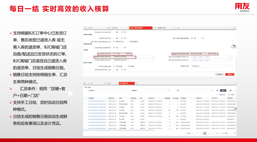Close the 销售日报 tab in upper screenshot
The width and height of the screenshot is (257, 142).
[174, 28]
